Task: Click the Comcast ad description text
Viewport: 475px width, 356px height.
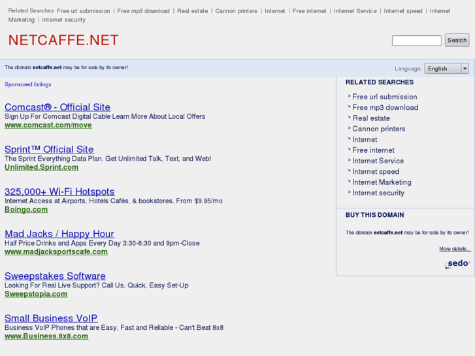Action: 105,117
